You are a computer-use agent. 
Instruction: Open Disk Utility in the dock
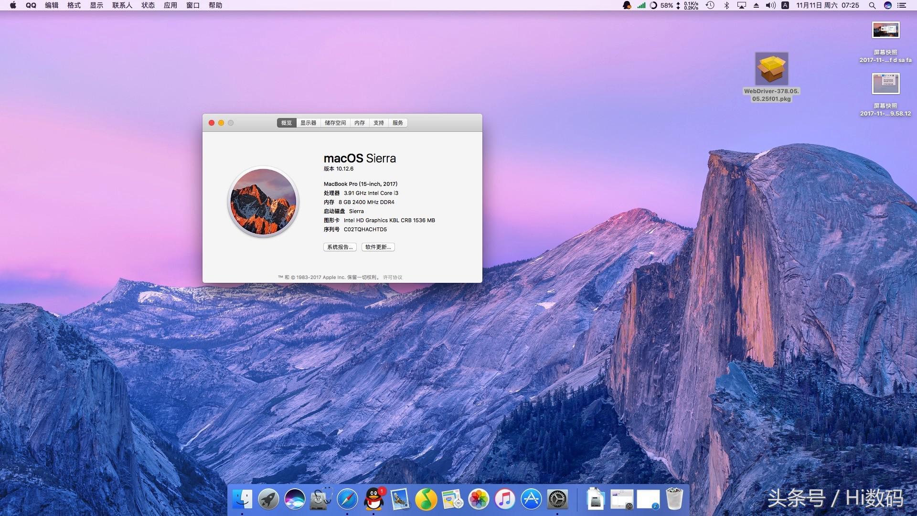(x=321, y=499)
